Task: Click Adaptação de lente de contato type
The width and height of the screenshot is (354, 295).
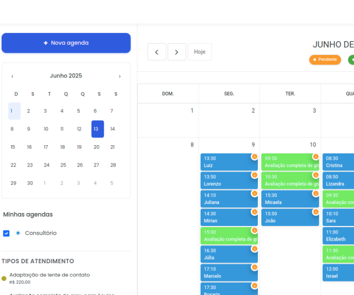Action: pos(50,275)
